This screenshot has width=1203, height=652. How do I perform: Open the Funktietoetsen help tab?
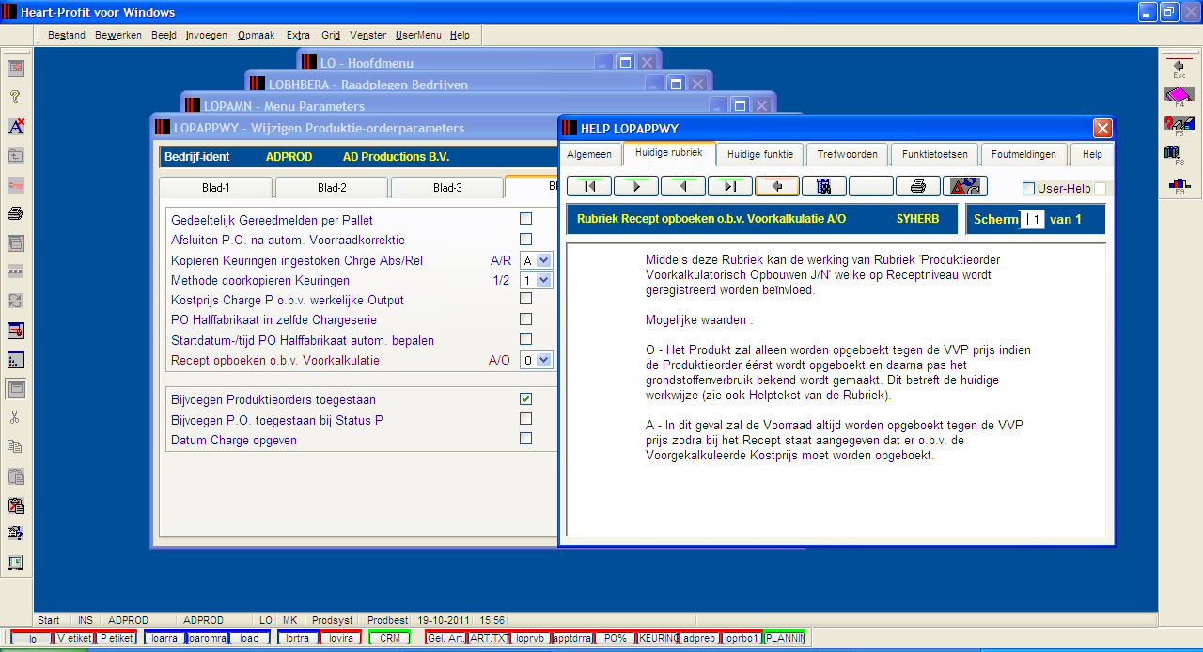[x=935, y=154]
